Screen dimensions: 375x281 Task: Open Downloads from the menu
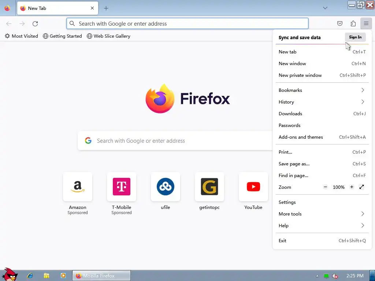(322, 113)
